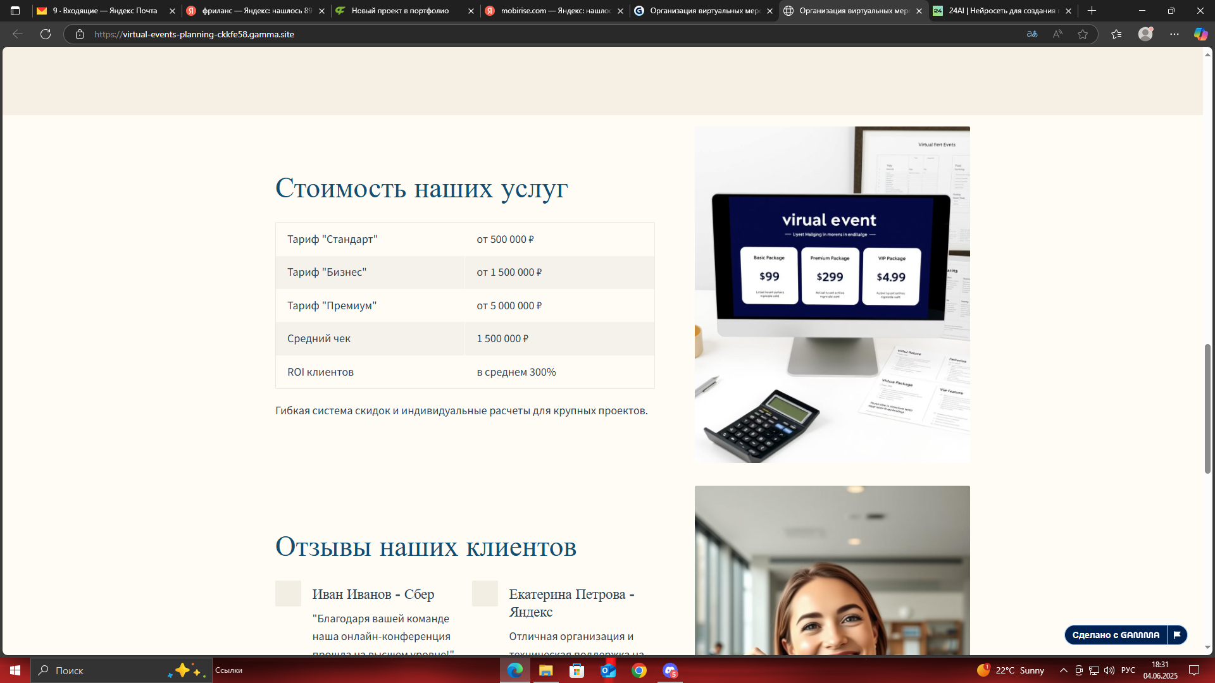1215x683 pixels.
Task: Click the back navigation arrow
Action: [17, 34]
